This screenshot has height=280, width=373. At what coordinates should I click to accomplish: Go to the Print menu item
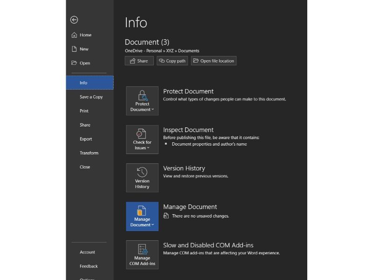[84, 111]
